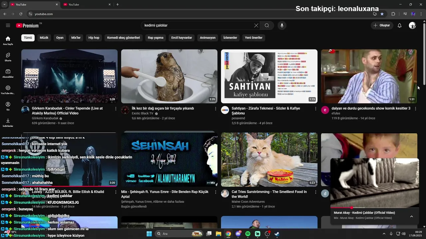Open Spotify from the taskbar
The image size is (426, 239).
[248, 234]
